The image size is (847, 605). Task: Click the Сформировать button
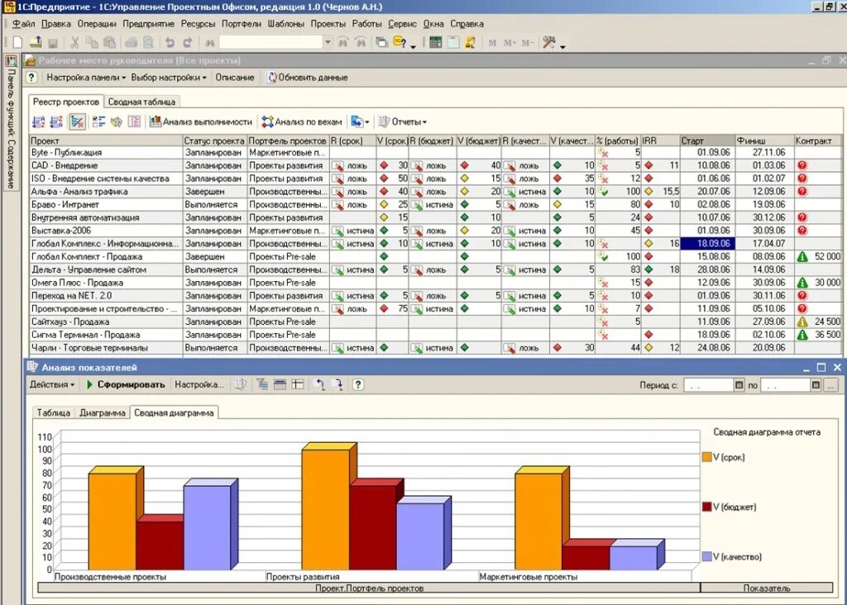point(126,384)
